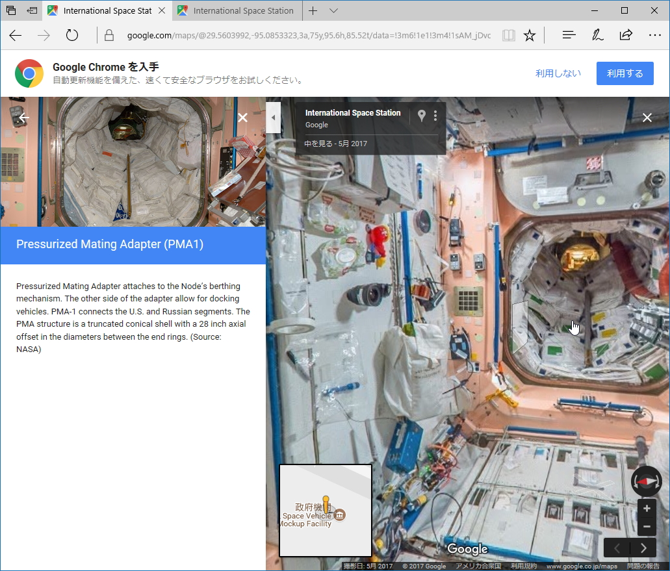670x571 pixels.
Task: Click the museum icon on minimap
Action: pos(339,515)
